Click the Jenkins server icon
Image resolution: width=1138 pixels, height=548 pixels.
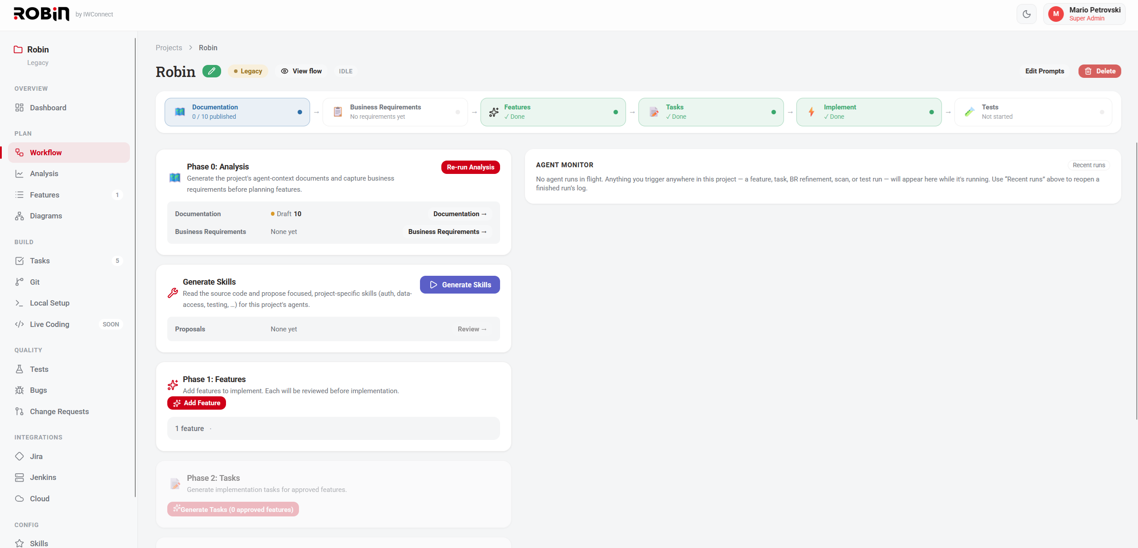click(19, 477)
